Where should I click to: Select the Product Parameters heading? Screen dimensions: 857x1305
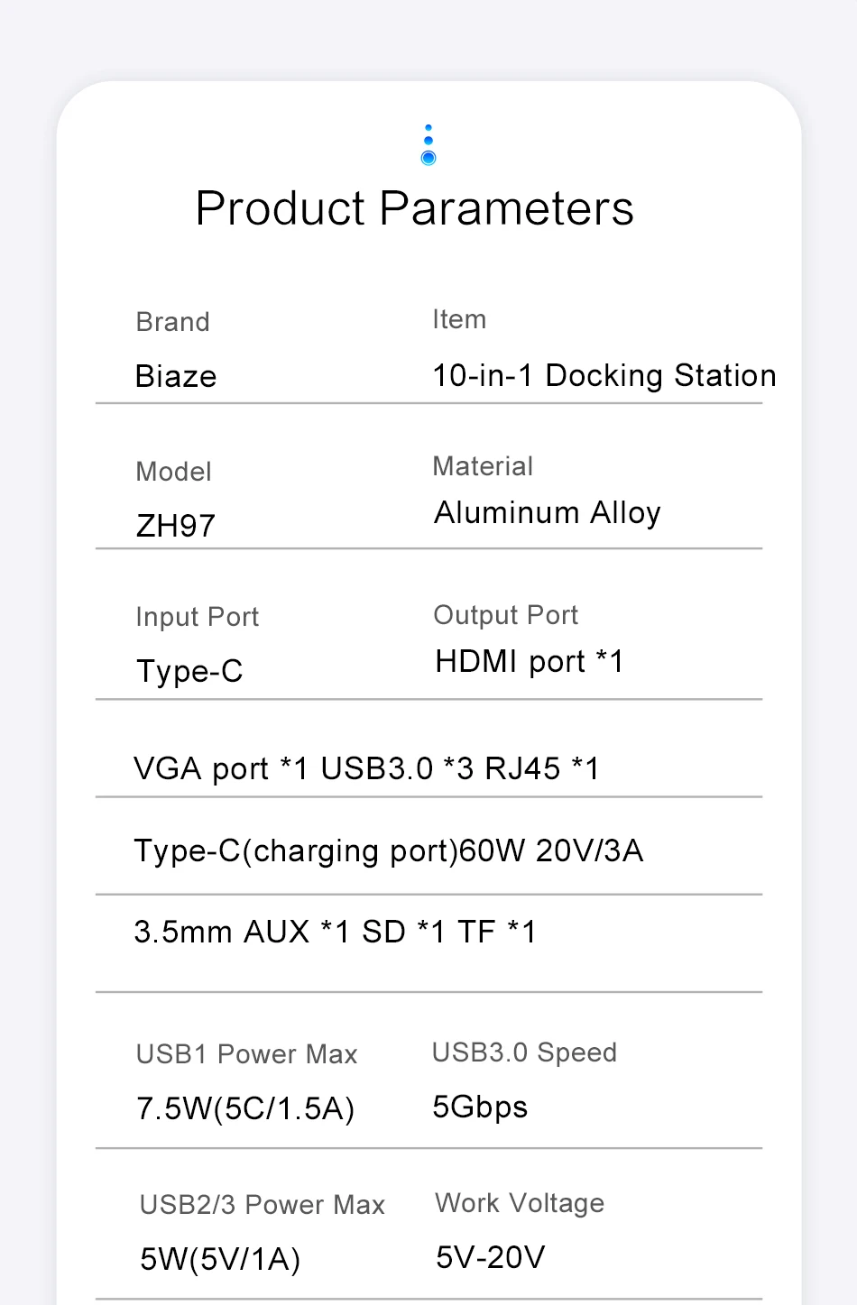[415, 209]
